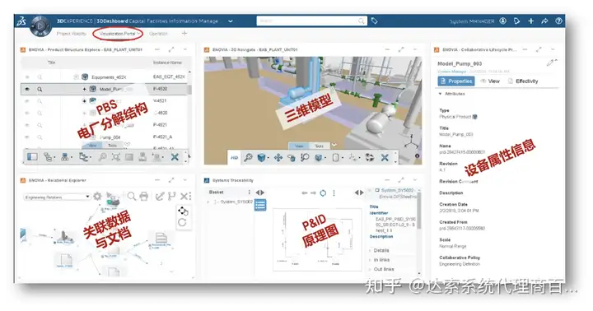
Task: Expand the Model_Pump node in P-4520 row
Action: (84, 89)
